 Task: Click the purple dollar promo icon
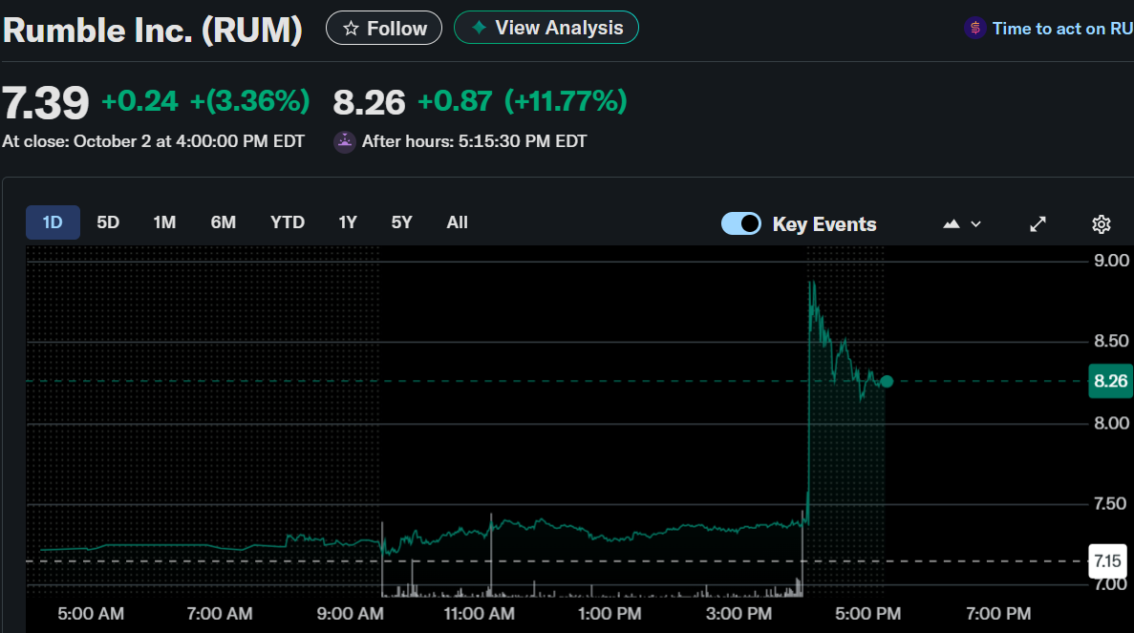pyautogui.click(x=974, y=29)
